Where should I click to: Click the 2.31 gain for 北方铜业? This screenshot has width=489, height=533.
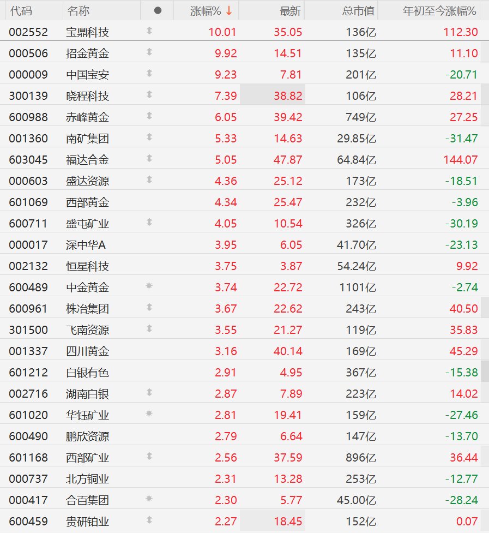[226, 479]
